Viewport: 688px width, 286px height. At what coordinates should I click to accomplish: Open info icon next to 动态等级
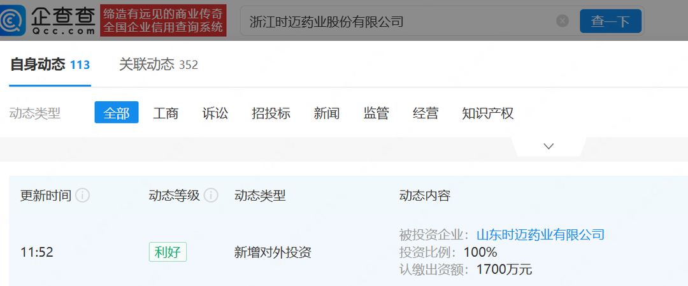(211, 195)
